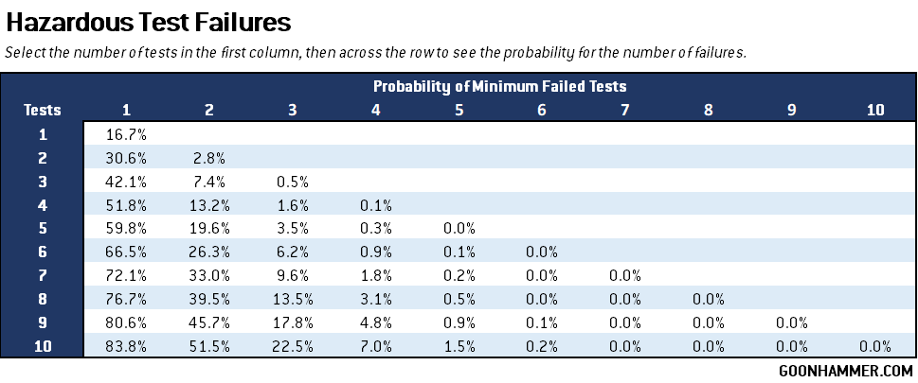
Task: Click the 42.1% cell
Action: pos(126,181)
